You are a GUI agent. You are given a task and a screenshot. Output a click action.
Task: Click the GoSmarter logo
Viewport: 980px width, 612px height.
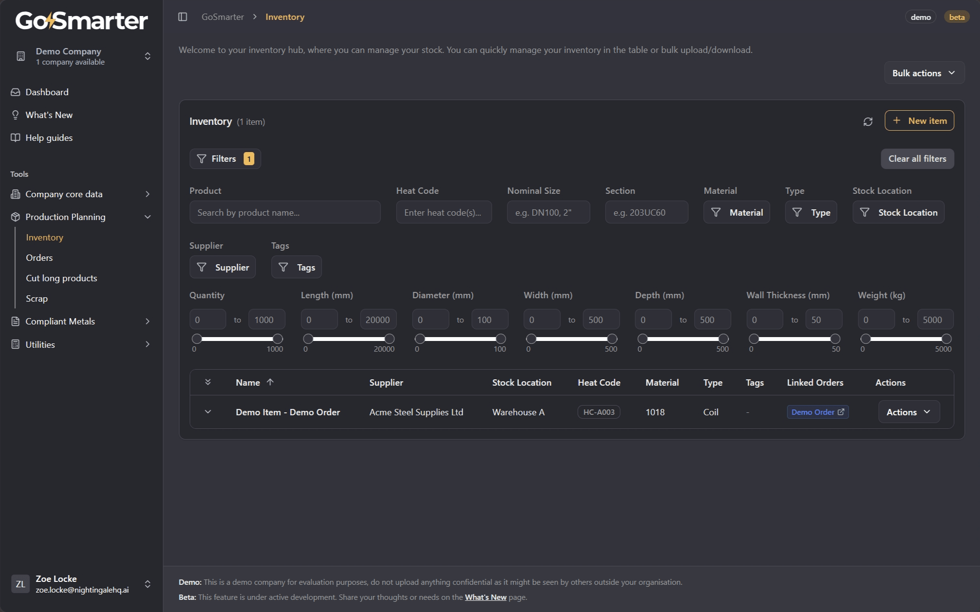(81, 20)
